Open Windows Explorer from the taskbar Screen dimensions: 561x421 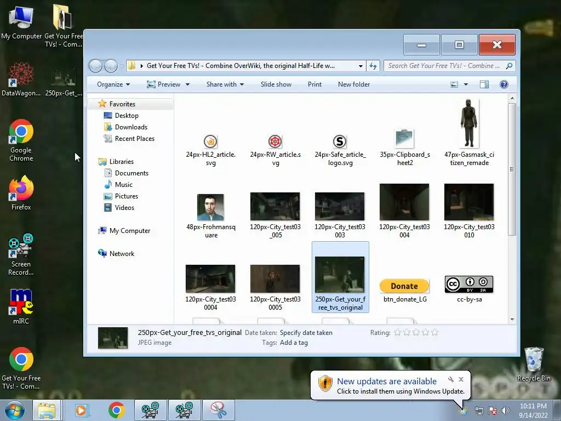tap(47, 410)
